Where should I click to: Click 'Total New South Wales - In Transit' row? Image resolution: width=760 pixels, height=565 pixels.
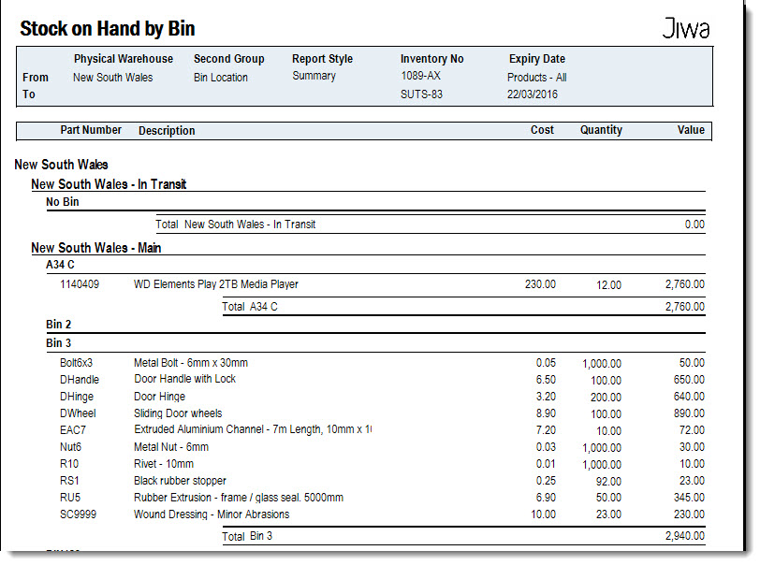pos(431,225)
